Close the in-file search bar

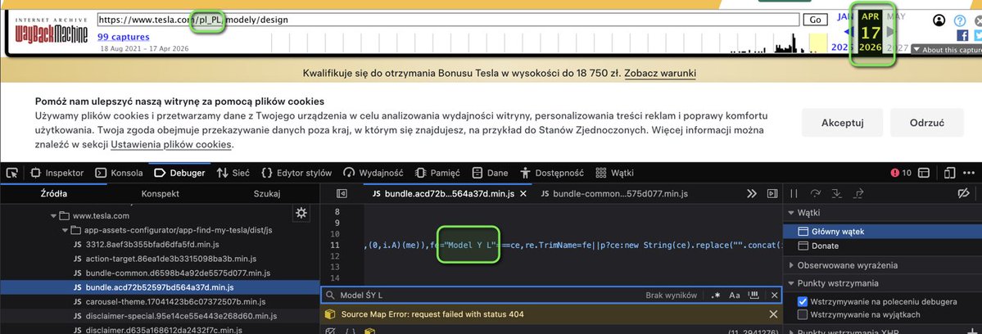tap(774, 296)
